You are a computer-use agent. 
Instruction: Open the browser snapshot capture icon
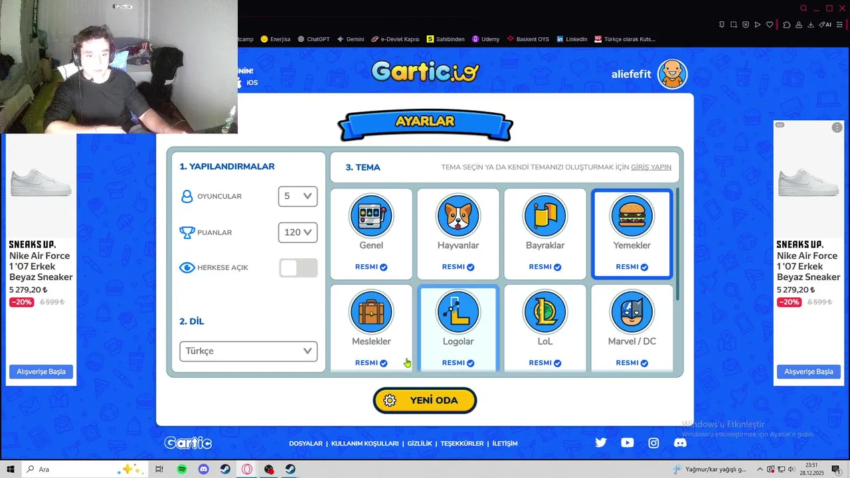[734, 25]
